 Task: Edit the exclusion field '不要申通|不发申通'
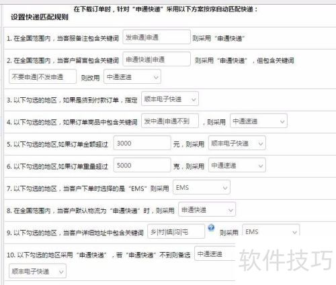click(42, 76)
